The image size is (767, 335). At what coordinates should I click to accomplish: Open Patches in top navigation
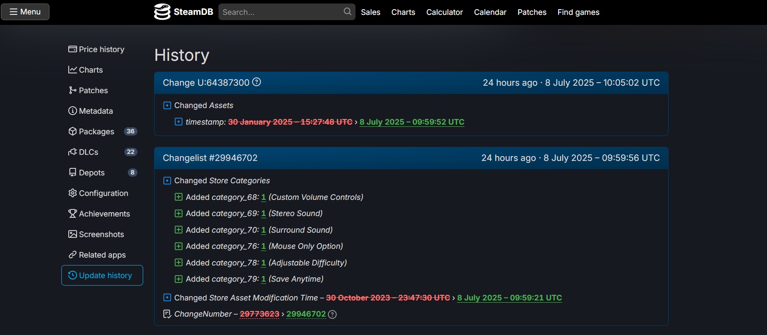tap(532, 12)
